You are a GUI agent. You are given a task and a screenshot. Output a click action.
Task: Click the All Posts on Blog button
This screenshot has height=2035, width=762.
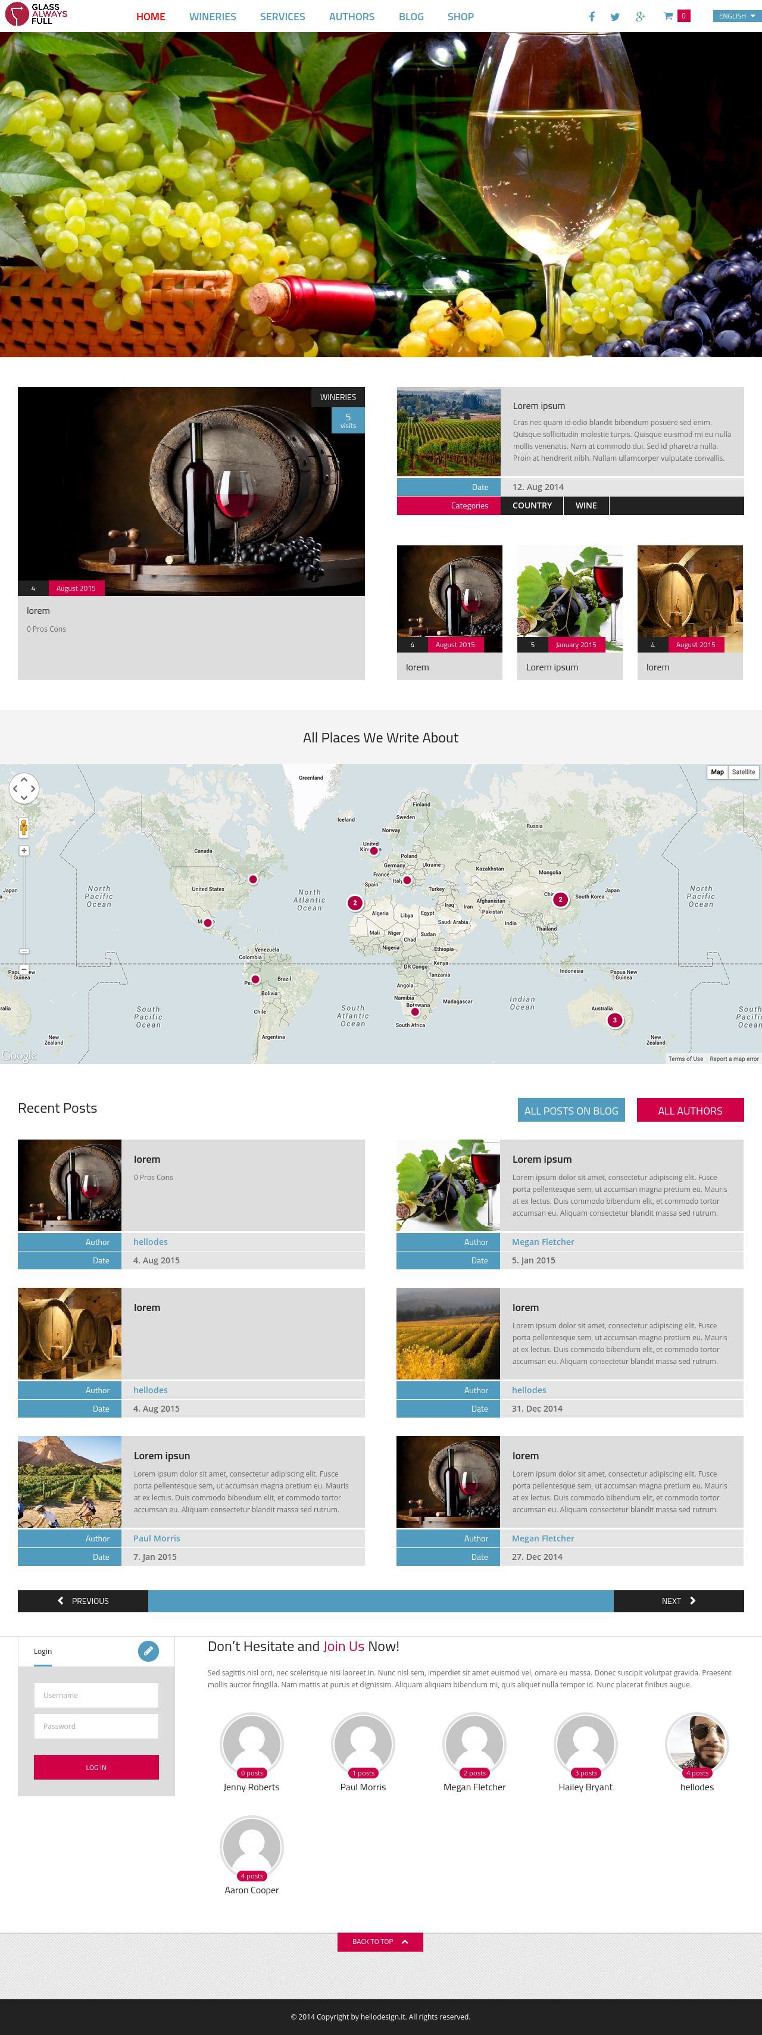click(571, 1110)
